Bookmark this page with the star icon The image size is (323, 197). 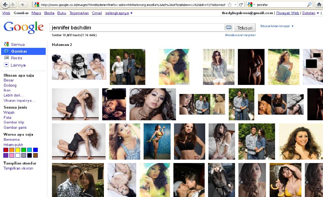[x=229, y=5]
